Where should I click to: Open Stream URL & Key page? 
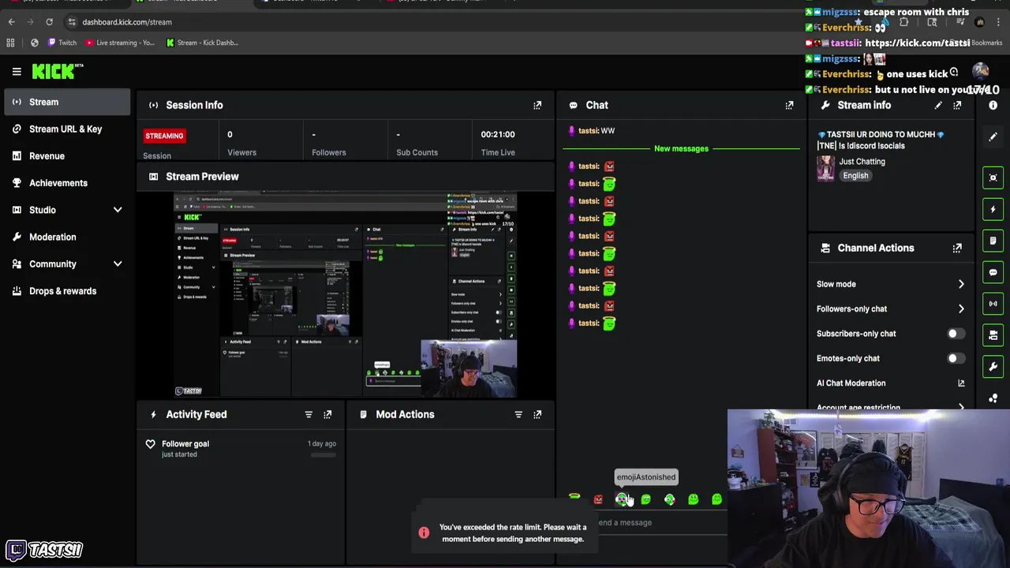(67, 129)
